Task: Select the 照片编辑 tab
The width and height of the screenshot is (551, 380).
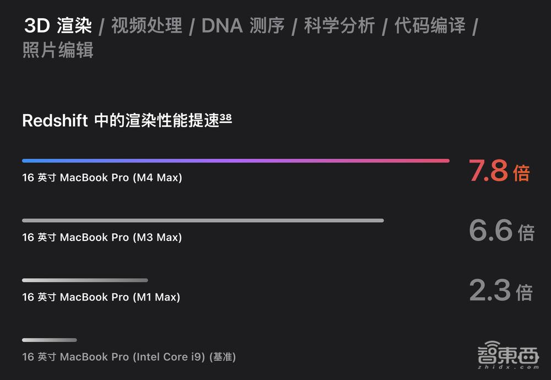Action: tap(58, 50)
